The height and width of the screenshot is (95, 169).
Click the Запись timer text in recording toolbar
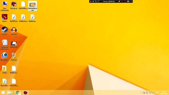pyautogui.click(x=109, y=1)
